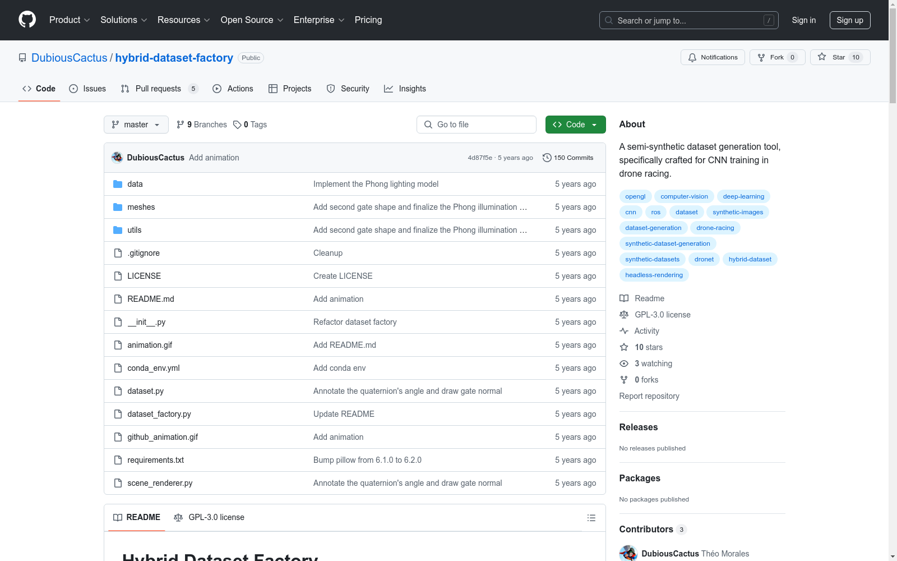
Task: Click the branch icon beside 9 Branches
Action: tap(181, 125)
